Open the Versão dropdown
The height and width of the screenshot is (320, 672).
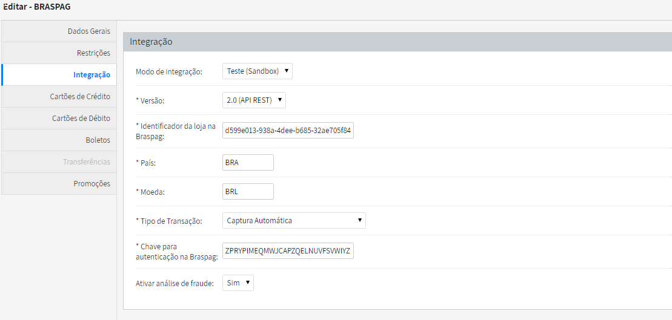click(254, 100)
